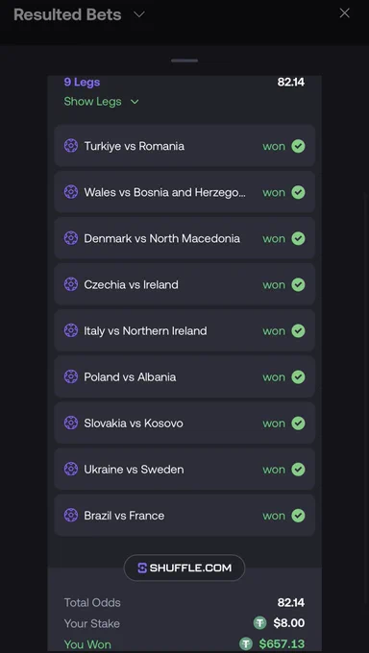The image size is (369, 653).
Task: Click the green checkmark on Ukraine vs Sweden
Action: coord(298,470)
